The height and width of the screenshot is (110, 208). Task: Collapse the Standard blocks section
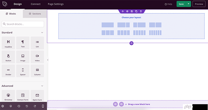tap(42, 33)
